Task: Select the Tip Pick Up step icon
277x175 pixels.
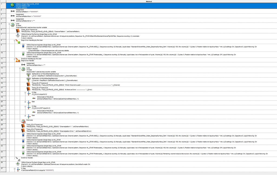Action: click(x=18, y=35)
